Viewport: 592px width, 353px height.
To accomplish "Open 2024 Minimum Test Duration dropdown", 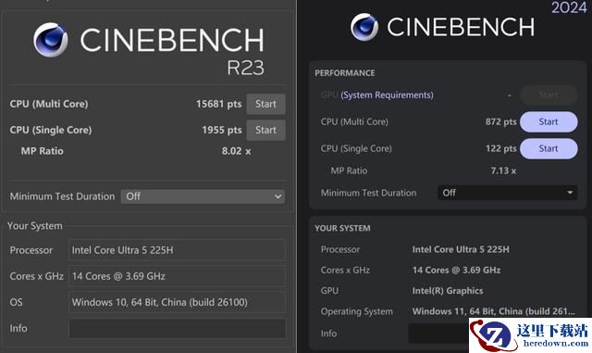I will pos(507,193).
